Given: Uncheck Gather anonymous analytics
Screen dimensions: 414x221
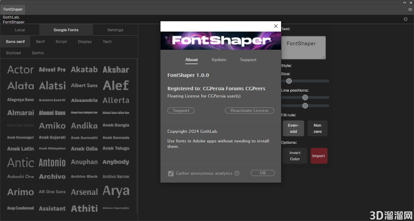Looking at the screenshot, I should click(171, 173).
